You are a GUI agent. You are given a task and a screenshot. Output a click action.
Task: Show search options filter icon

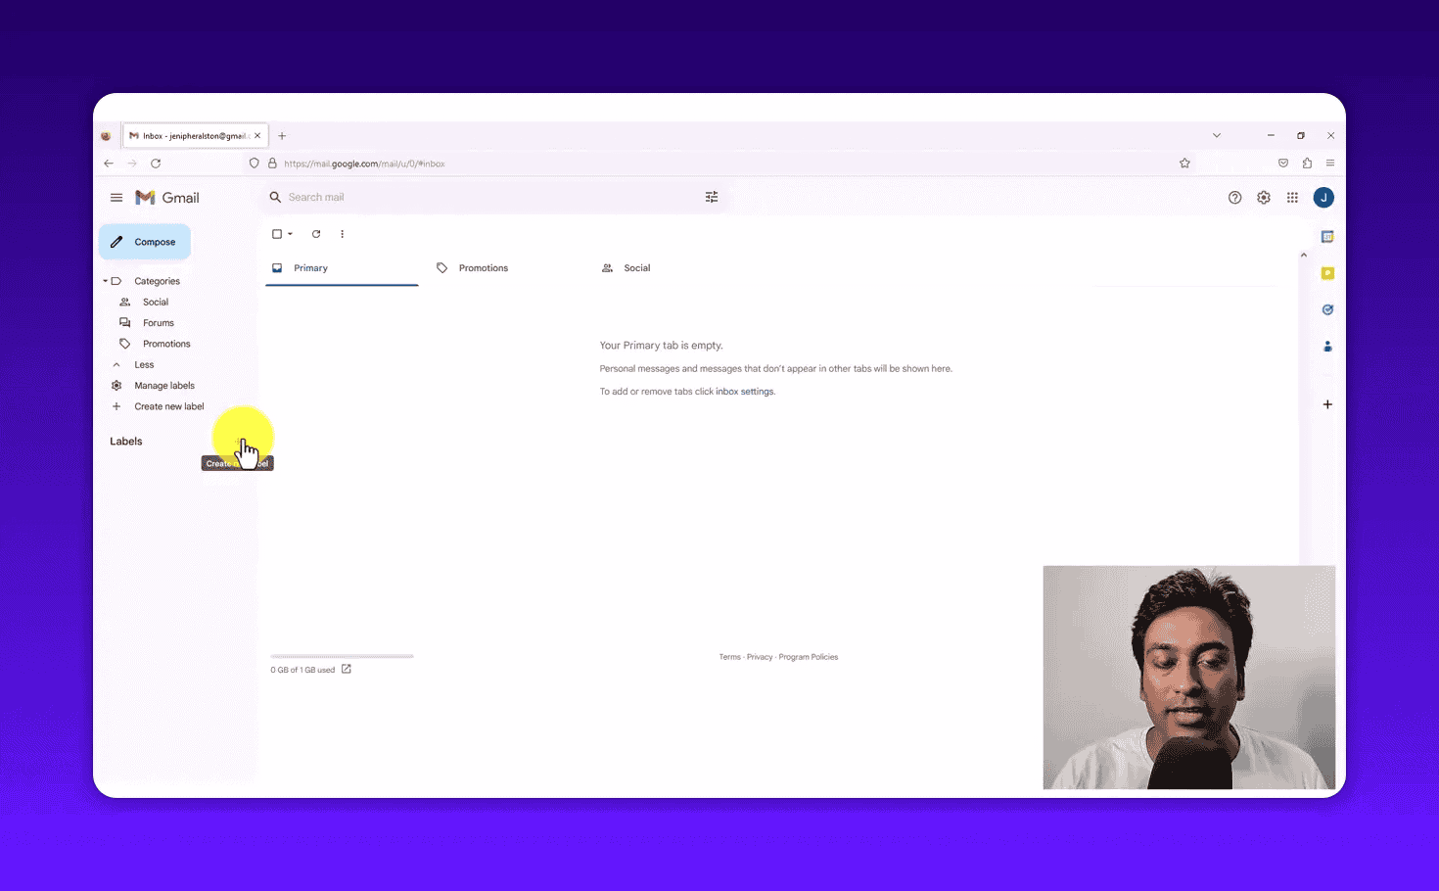[712, 197]
